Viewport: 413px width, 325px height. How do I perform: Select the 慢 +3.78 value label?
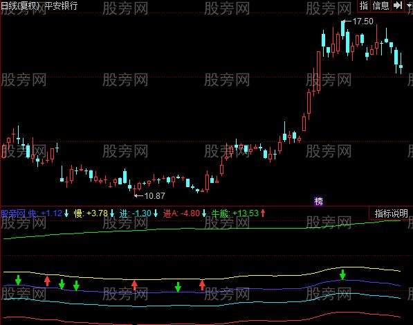(97, 213)
